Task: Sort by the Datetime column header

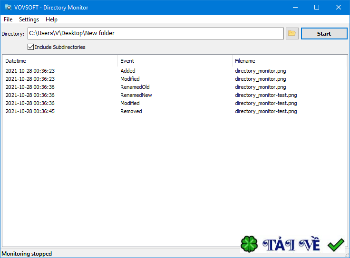Action: tap(60, 61)
